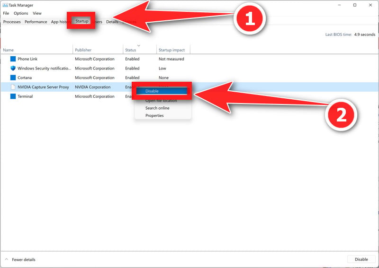The width and height of the screenshot is (379, 268).
Task: Click the NVIDIA Capture Server Proxy file icon
Action: 13,87
